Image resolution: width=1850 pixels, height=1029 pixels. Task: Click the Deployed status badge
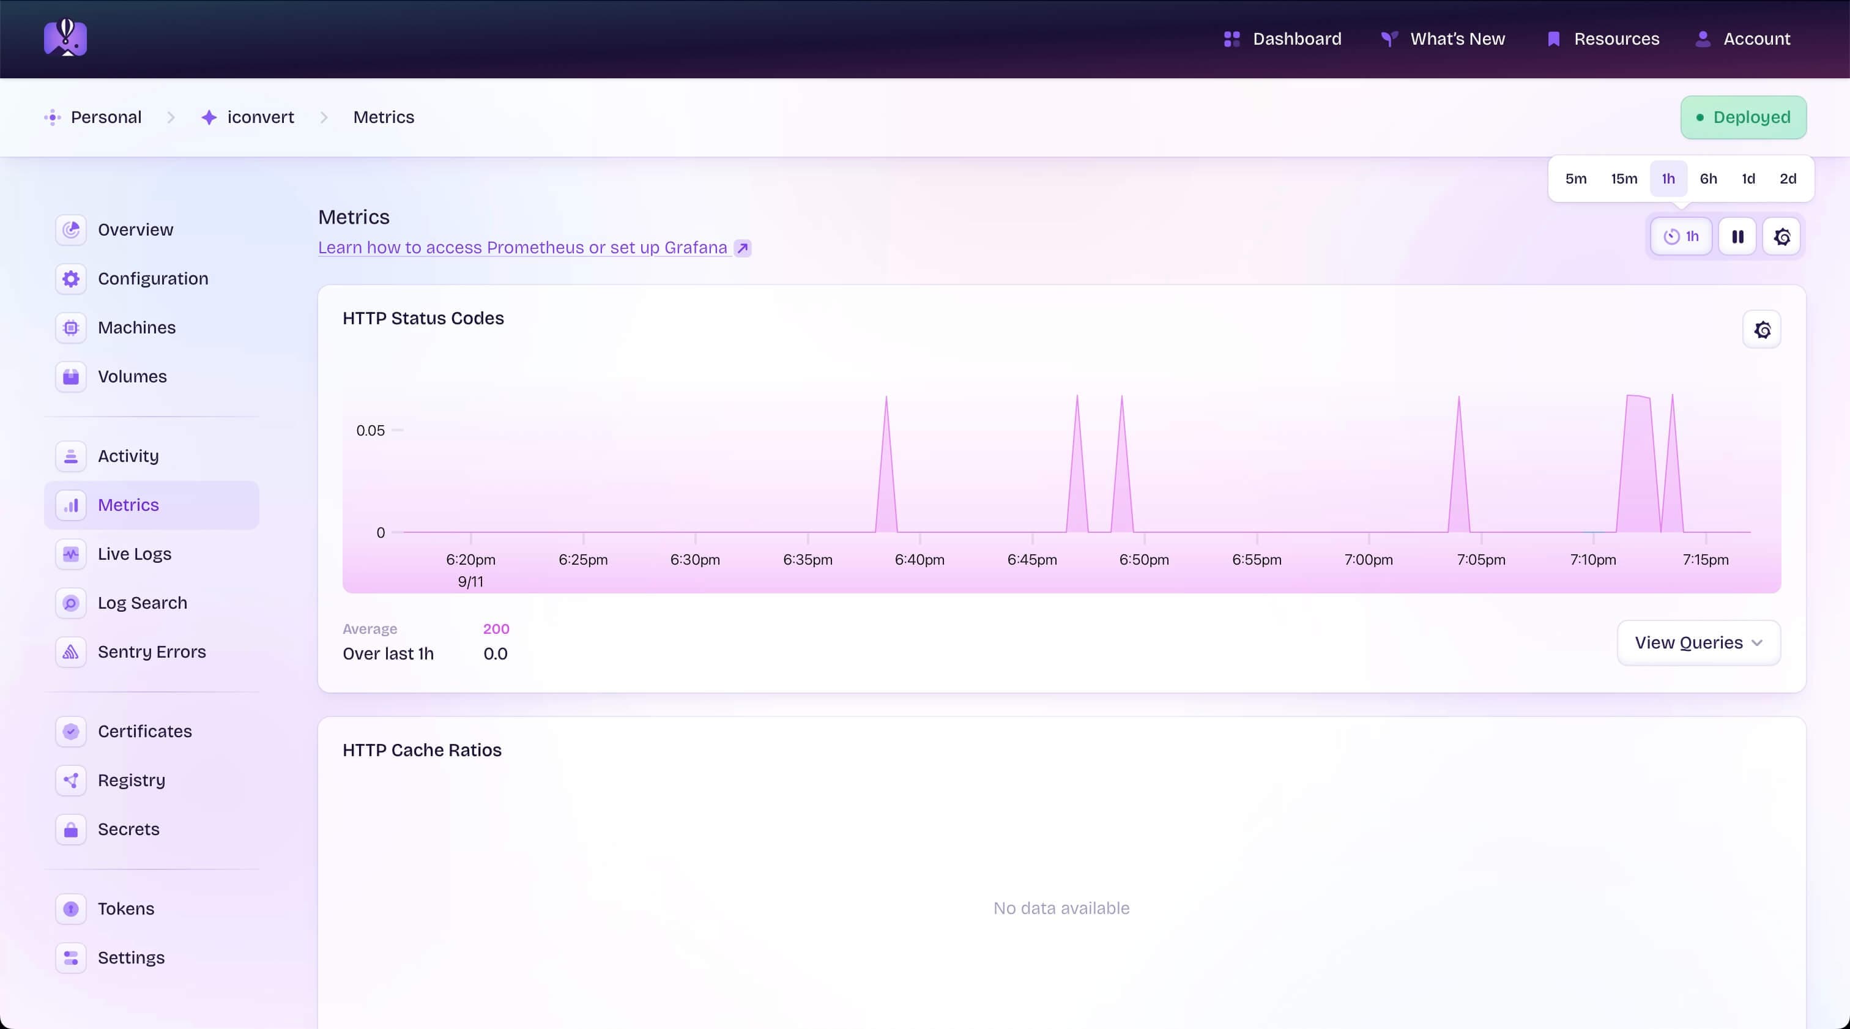tap(1743, 116)
